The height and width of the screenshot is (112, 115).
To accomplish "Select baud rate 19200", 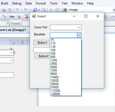I will pos(66,81).
